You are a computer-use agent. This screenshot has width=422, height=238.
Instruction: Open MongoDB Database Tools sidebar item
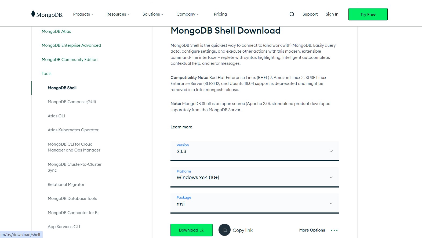(x=72, y=199)
